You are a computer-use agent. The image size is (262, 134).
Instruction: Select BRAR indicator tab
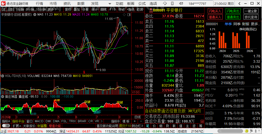point(82,121)
